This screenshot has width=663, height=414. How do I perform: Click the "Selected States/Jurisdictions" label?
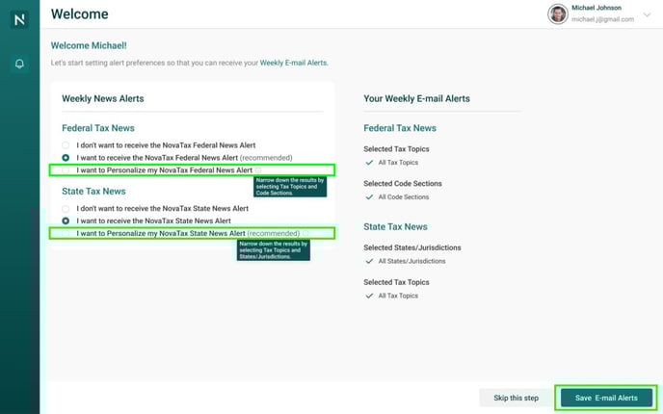(412, 247)
